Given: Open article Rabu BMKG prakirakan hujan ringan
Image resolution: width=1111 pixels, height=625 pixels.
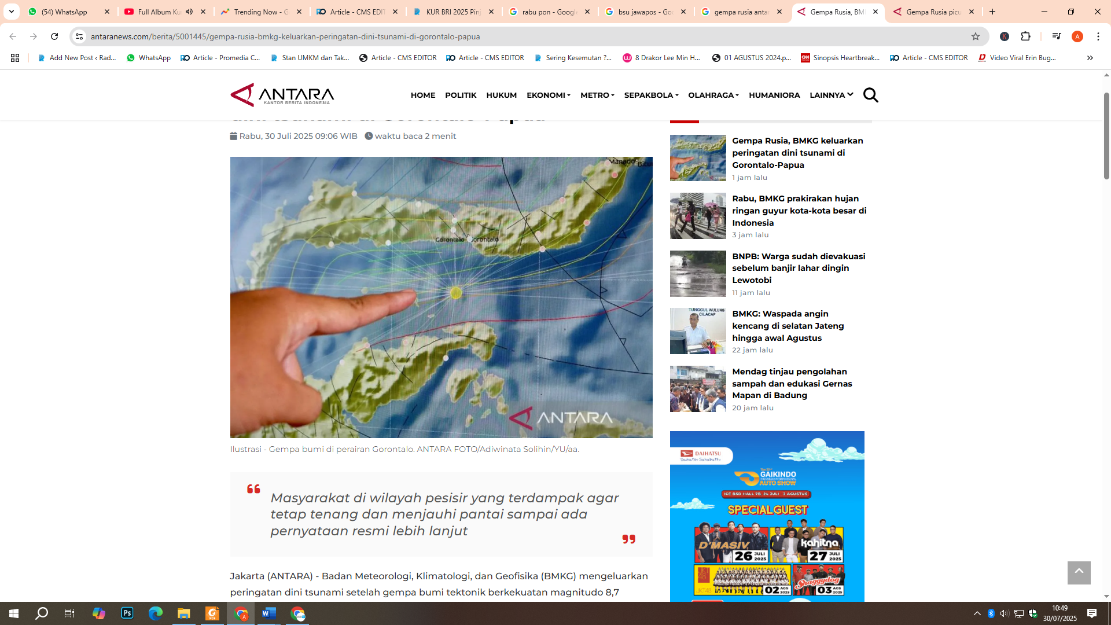Looking at the screenshot, I should 799,211.
